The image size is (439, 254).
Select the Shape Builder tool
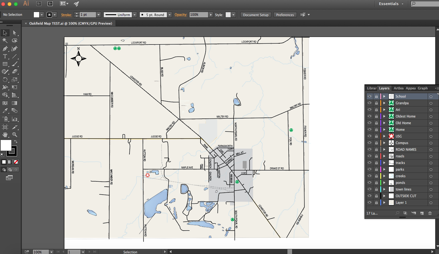pyautogui.click(x=5, y=95)
